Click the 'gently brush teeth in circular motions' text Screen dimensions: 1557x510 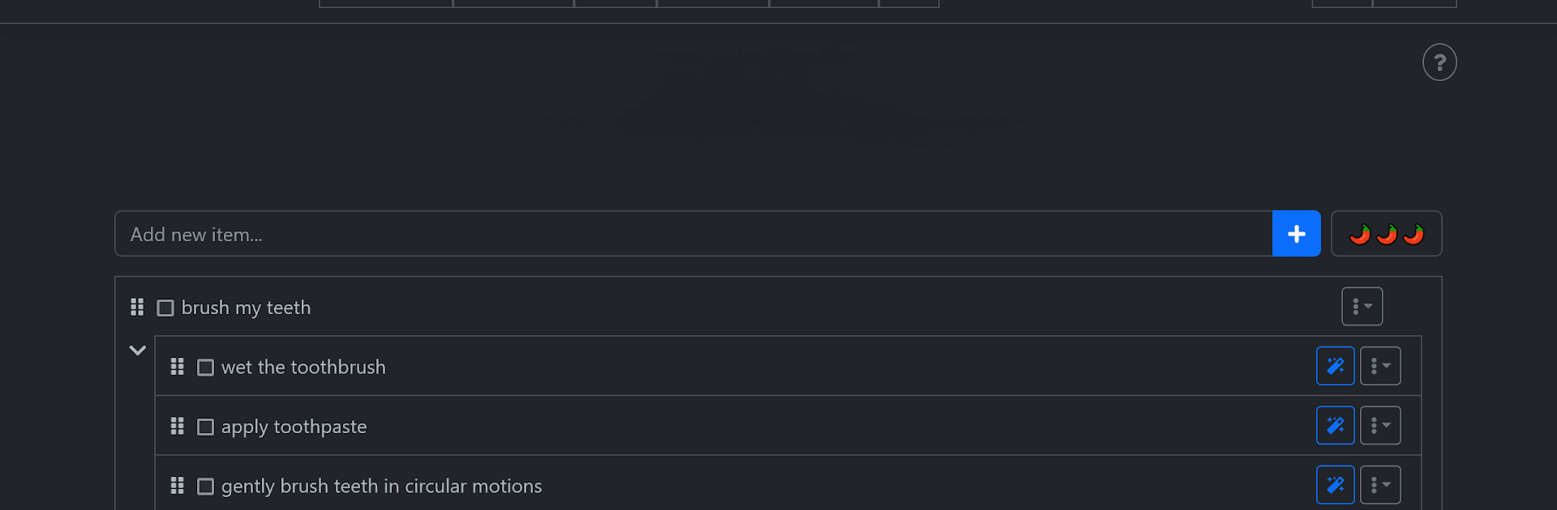(381, 486)
